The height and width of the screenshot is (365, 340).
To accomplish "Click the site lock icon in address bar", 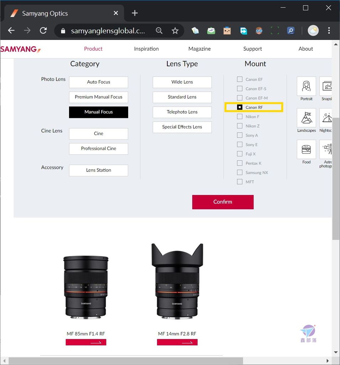I will pyautogui.click(x=63, y=31).
